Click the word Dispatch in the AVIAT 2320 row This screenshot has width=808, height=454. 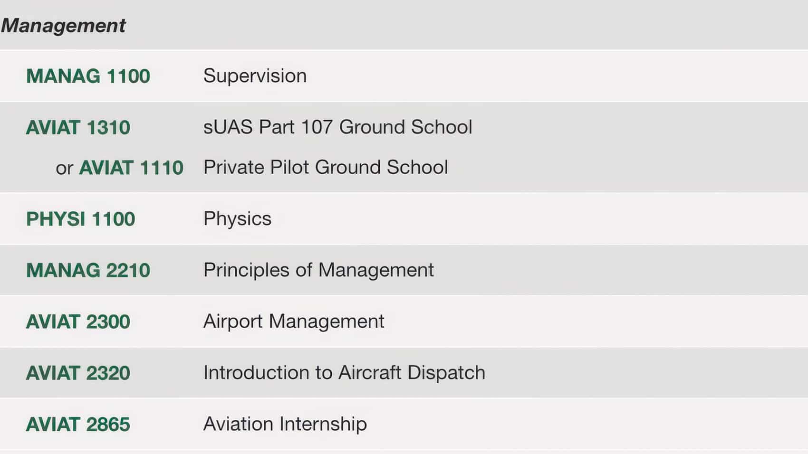[446, 373]
